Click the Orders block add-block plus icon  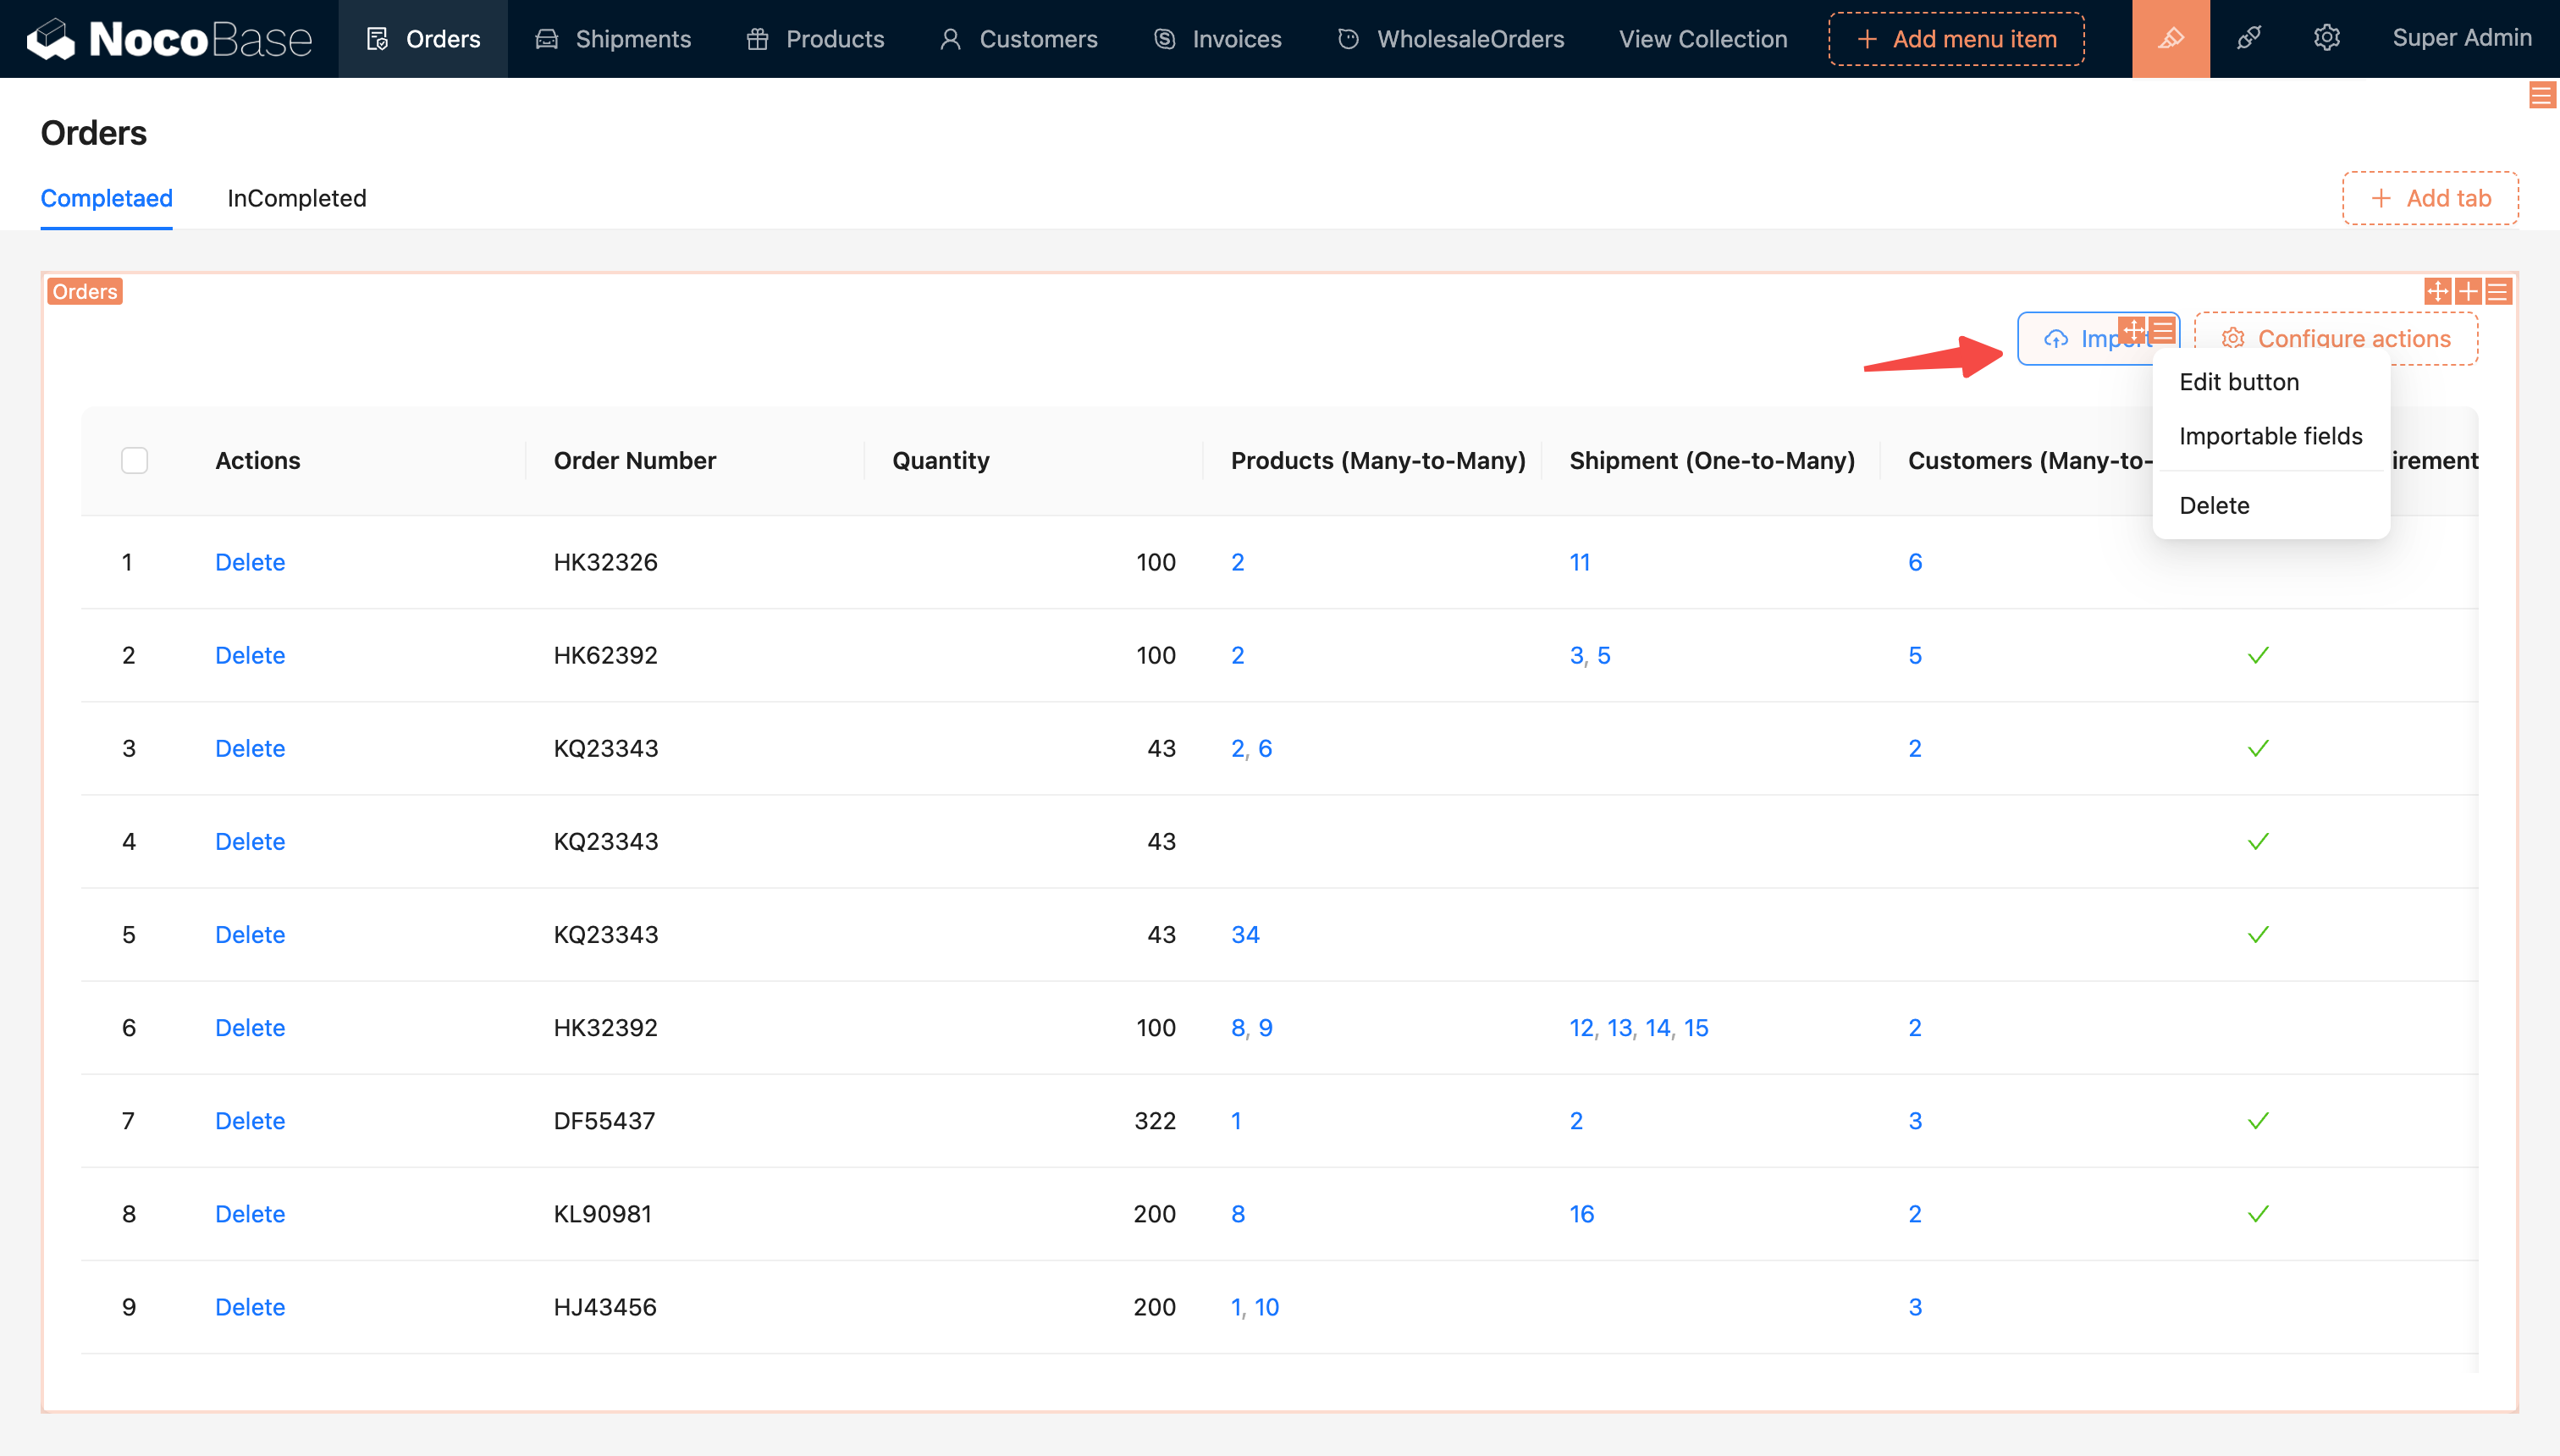(x=2468, y=291)
